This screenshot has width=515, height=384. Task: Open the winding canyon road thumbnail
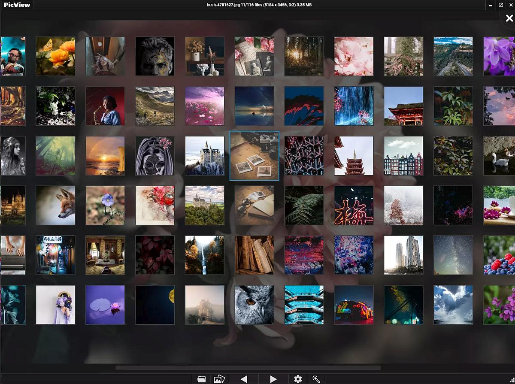(x=454, y=56)
